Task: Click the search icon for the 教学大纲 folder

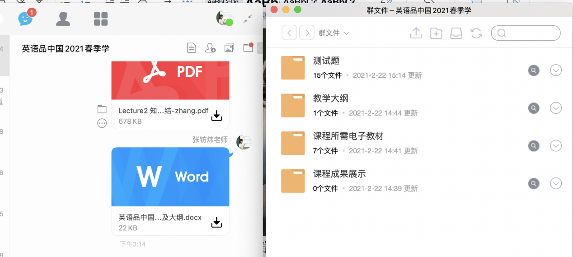Action: pyautogui.click(x=534, y=108)
